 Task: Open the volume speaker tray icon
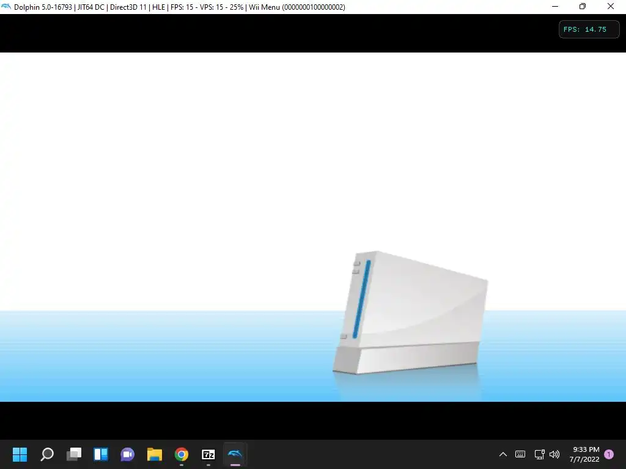[554, 454]
